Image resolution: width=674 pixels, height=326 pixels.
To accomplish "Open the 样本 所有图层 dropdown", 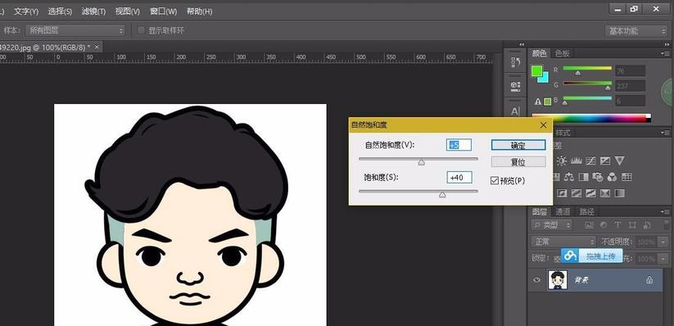I will click(75, 30).
